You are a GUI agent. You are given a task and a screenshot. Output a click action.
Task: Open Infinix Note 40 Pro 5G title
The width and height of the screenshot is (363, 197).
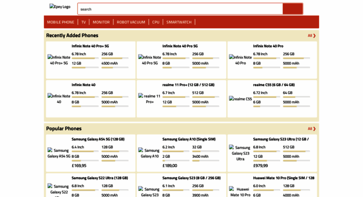point(180,46)
